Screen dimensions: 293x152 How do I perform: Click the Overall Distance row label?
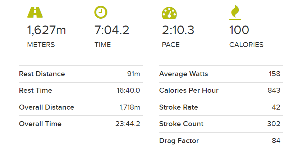point(46,107)
